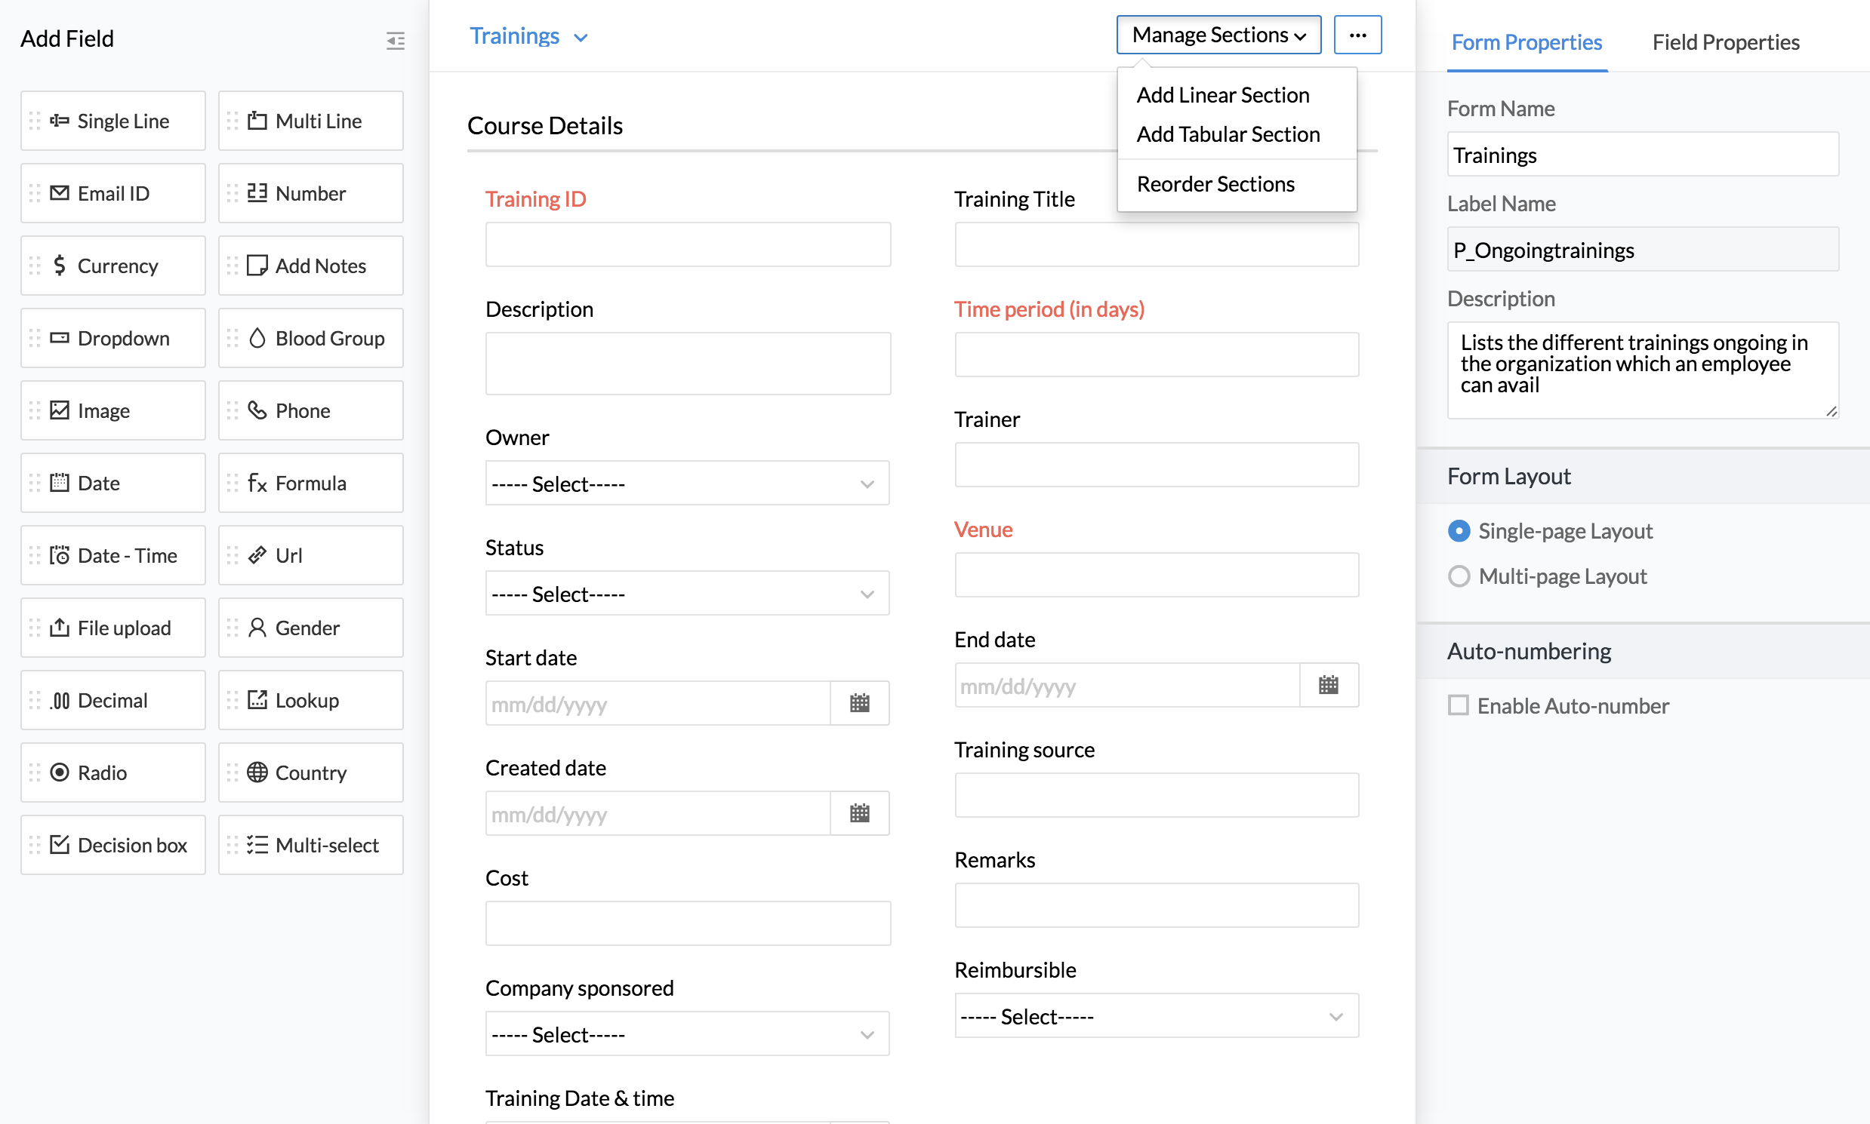Screen dimensions: 1870x1124
Task: Open the Reimbursible select dropdown
Action: point(1156,1015)
